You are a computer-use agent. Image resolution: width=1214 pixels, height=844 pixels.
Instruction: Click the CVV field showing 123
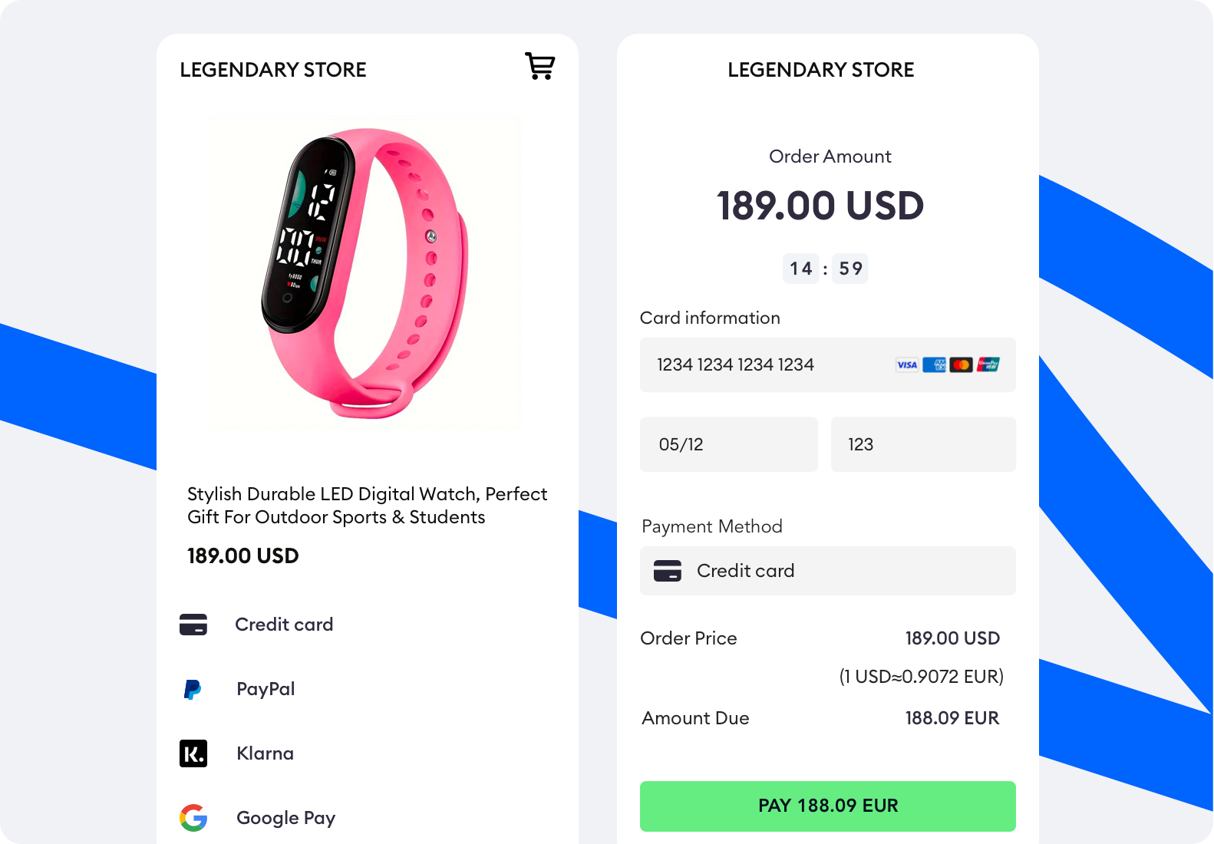922,445
